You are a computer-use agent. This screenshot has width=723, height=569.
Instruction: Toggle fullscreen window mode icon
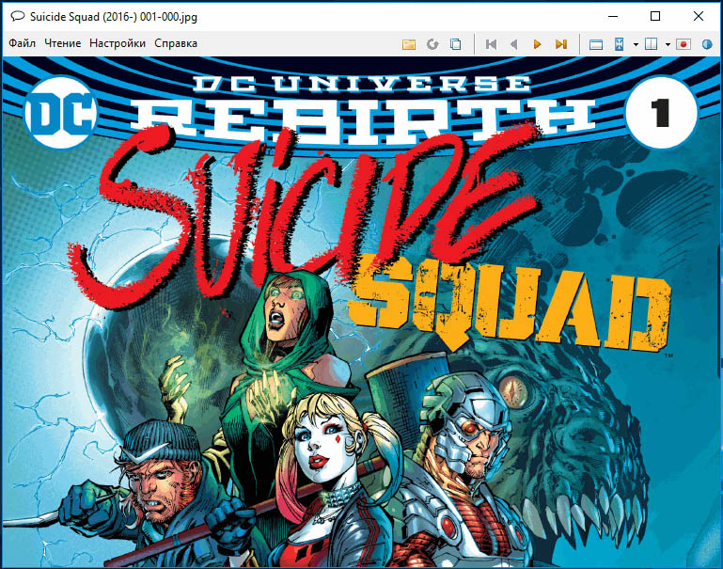pyautogui.click(x=596, y=44)
